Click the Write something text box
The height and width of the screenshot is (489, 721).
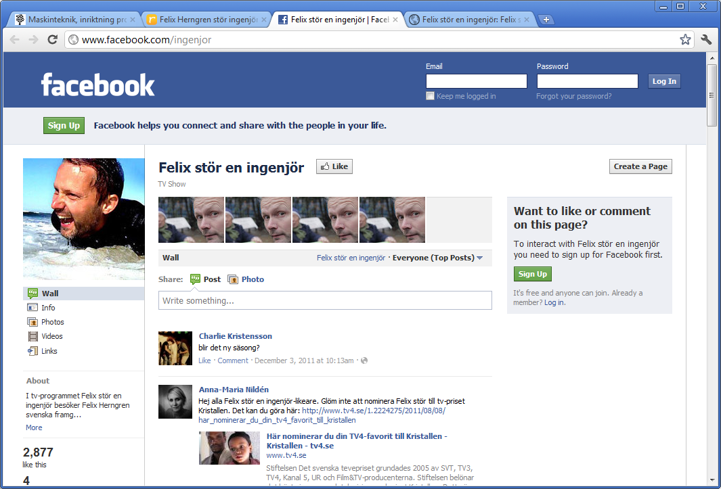pos(325,300)
